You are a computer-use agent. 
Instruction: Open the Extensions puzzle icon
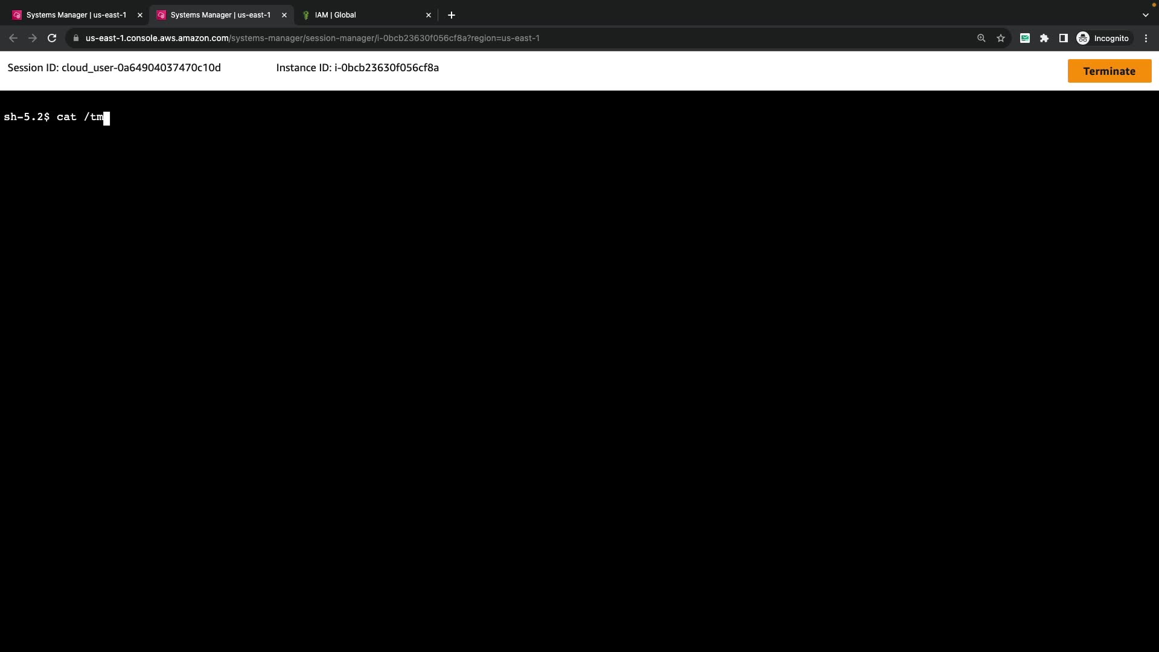[1044, 38]
